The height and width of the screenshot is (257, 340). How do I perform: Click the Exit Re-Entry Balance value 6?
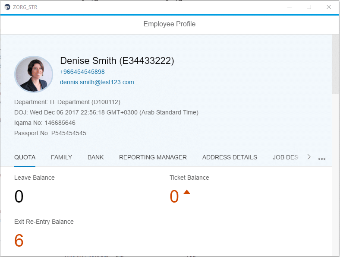(x=19, y=241)
